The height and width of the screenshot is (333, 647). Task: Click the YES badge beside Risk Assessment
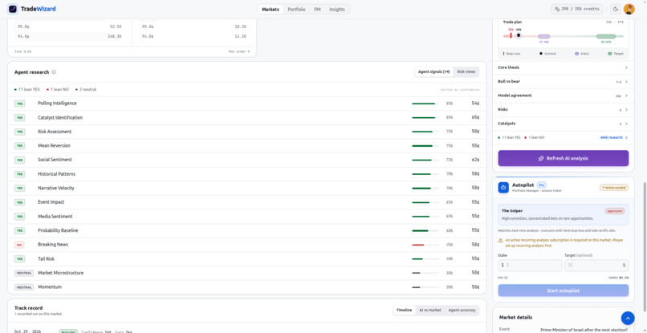(19, 132)
